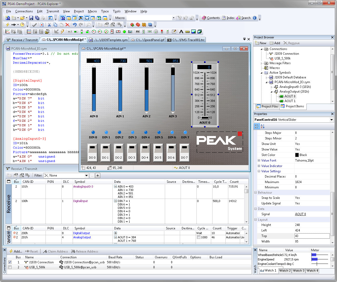Open the Macro menu
Screen dimensions: 337x282
[92, 11]
